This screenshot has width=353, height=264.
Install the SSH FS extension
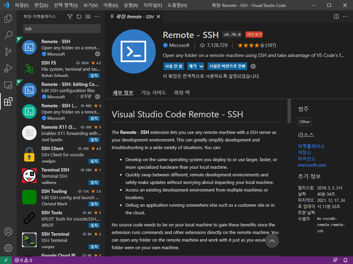click(x=94, y=76)
